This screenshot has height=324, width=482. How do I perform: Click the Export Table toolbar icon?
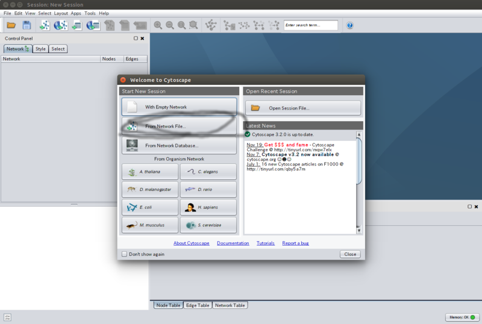click(x=125, y=25)
